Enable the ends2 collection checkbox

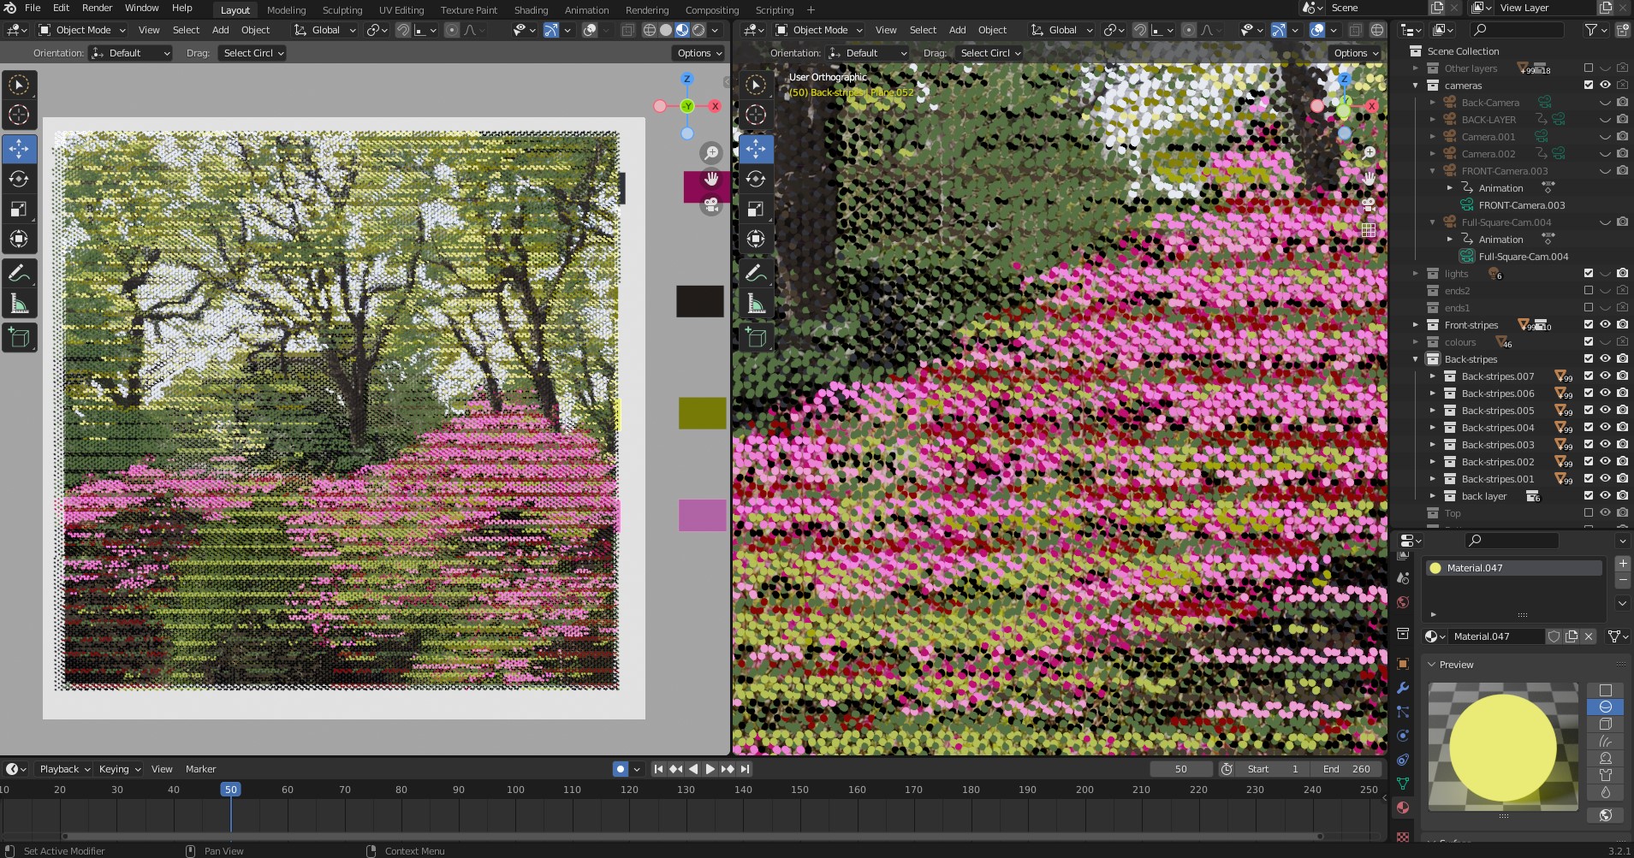1589,291
